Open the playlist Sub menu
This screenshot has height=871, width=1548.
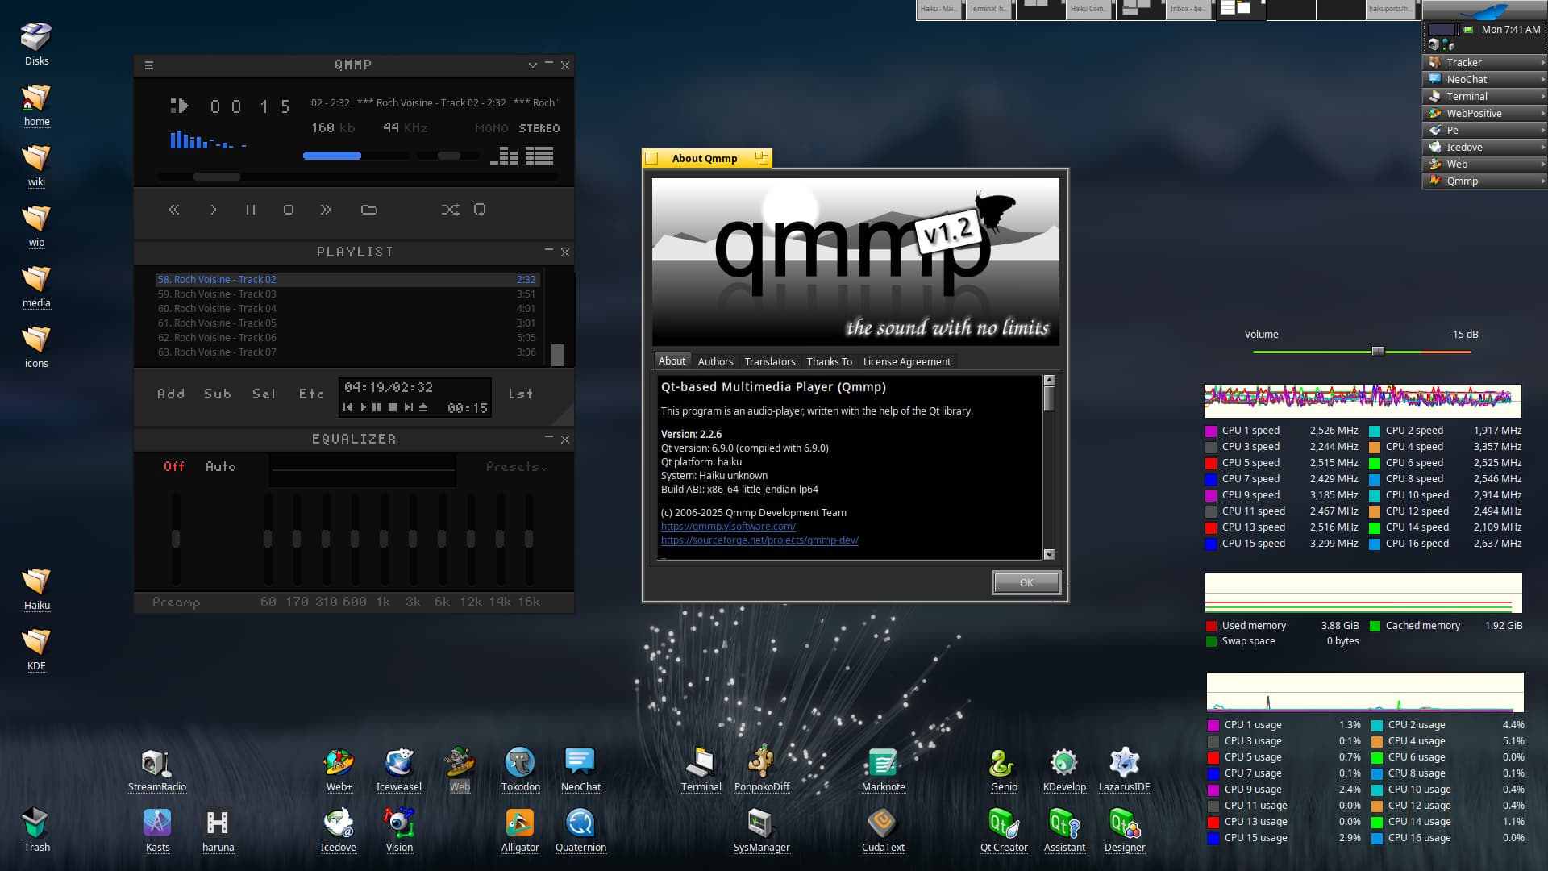(218, 394)
